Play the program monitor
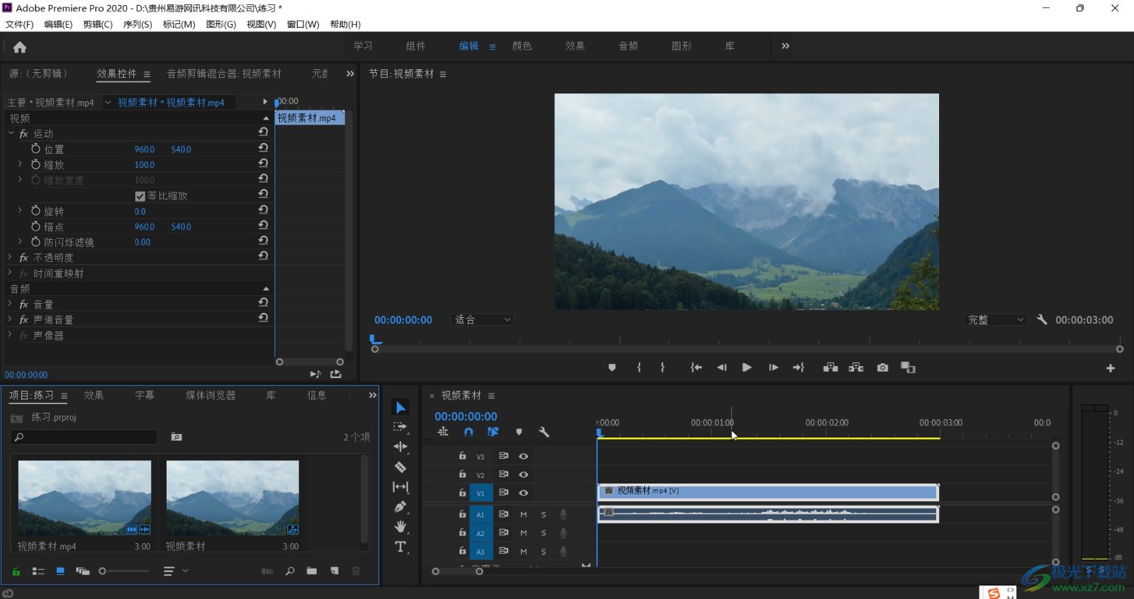Viewport: 1134px width, 599px height. (746, 367)
